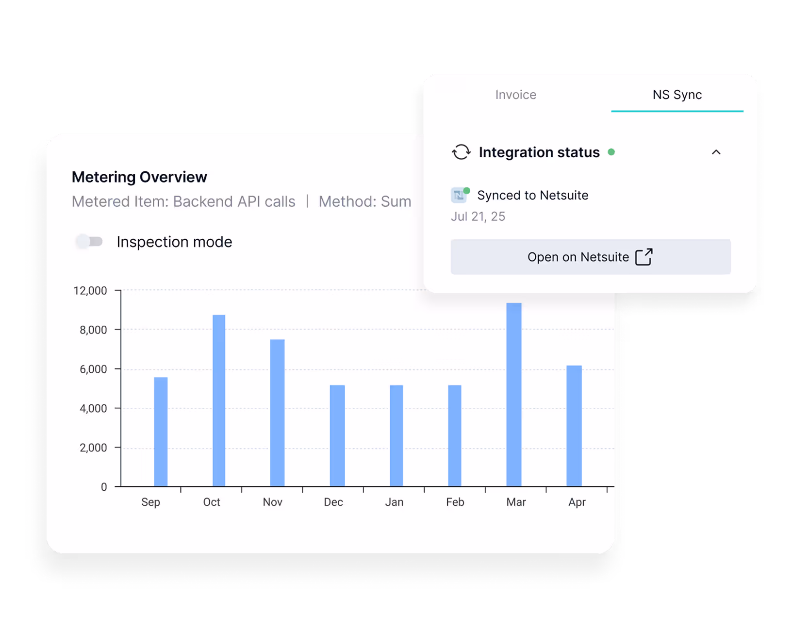Select the NS Sync tab
The width and height of the screenshot is (792, 632).
[x=677, y=95]
